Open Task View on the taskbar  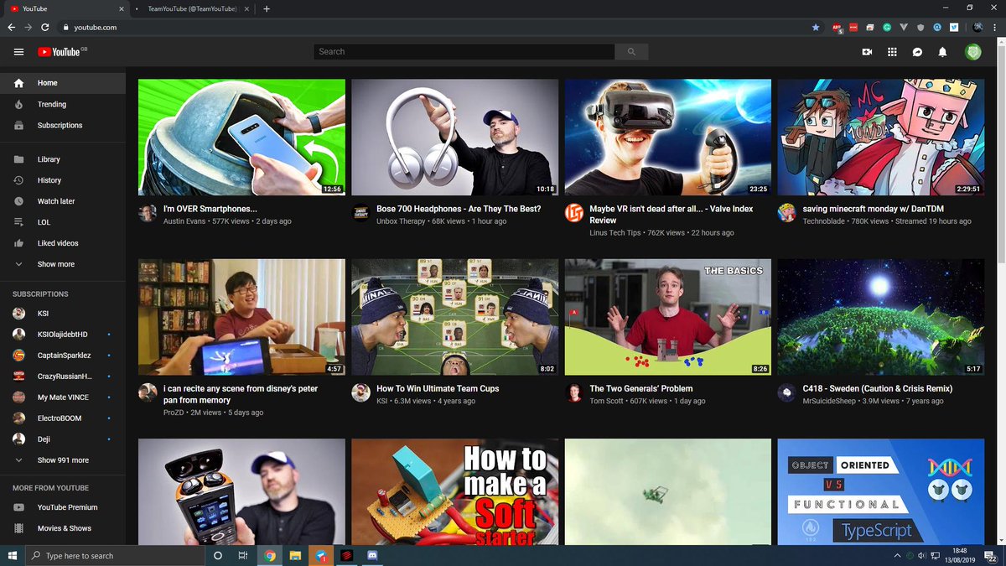[242, 555]
